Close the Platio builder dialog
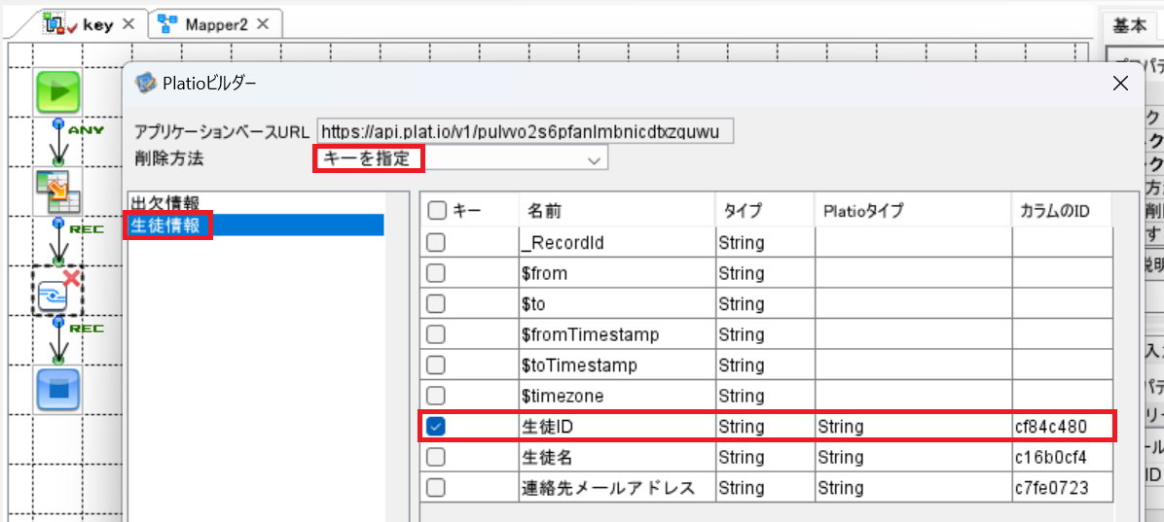Screen dimensions: 1164x522 1119,83
